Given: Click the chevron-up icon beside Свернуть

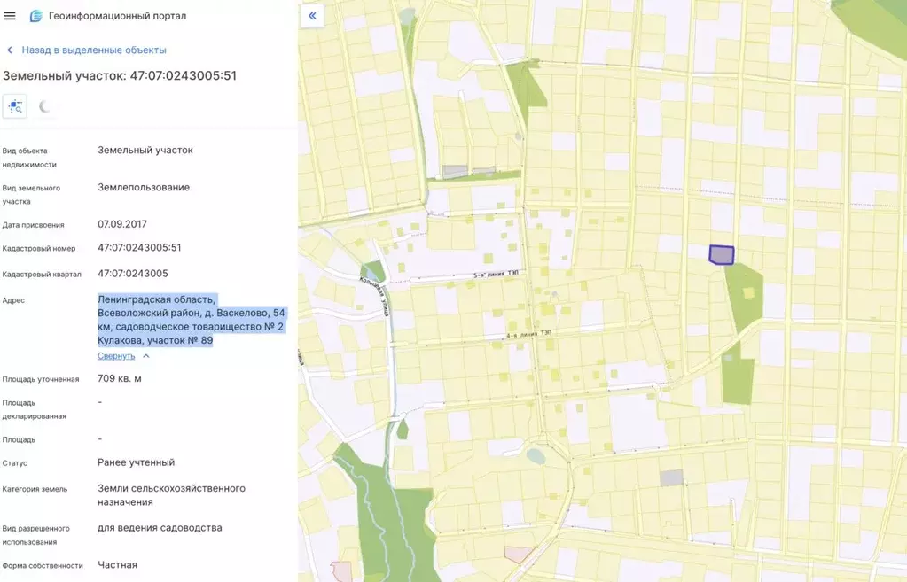Looking at the screenshot, I should tap(146, 356).
